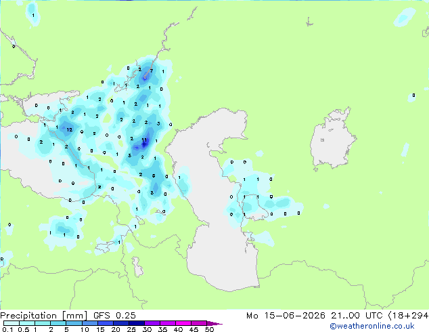429x332 pixels.
Task: Click the legend label '25'
Action: 131,329
